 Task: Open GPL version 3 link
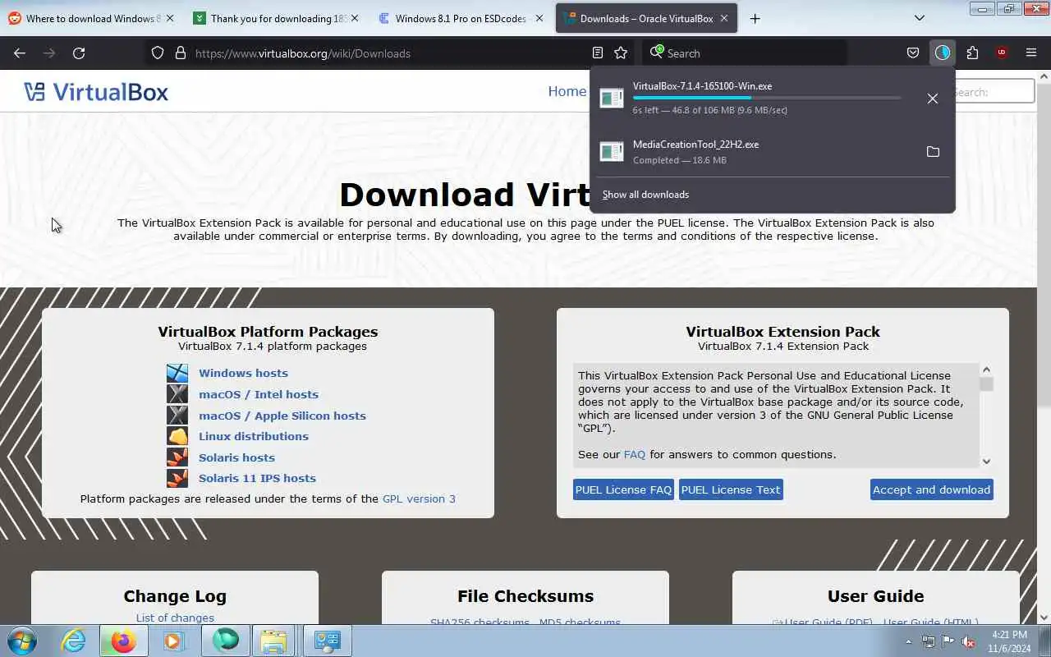419,498
